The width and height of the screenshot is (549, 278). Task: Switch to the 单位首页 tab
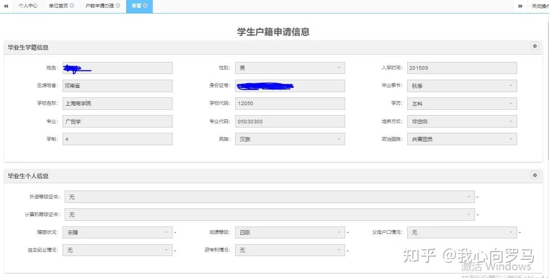coord(58,6)
